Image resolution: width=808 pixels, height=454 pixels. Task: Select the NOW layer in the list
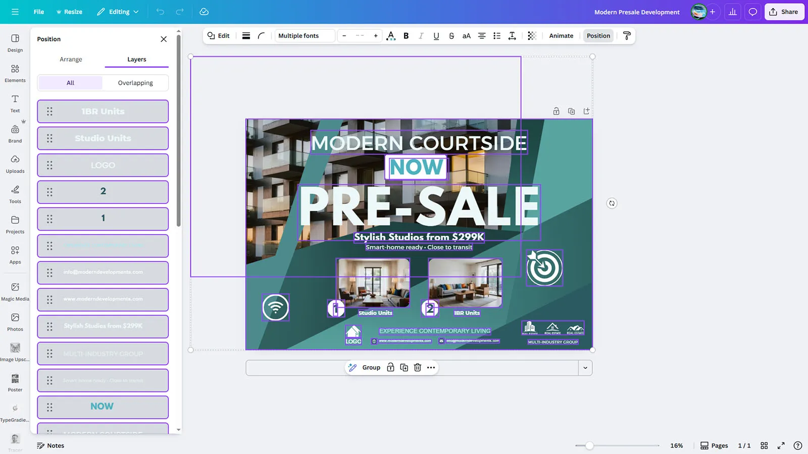coord(103,407)
